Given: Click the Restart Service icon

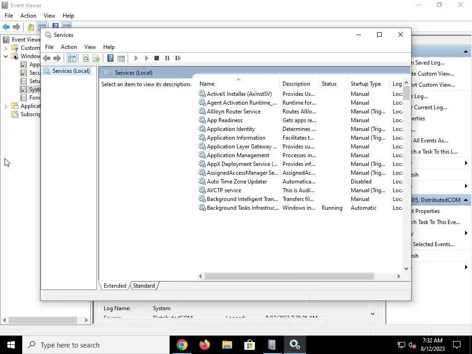Looking at the screenshot, I should [x=178, y=58].
